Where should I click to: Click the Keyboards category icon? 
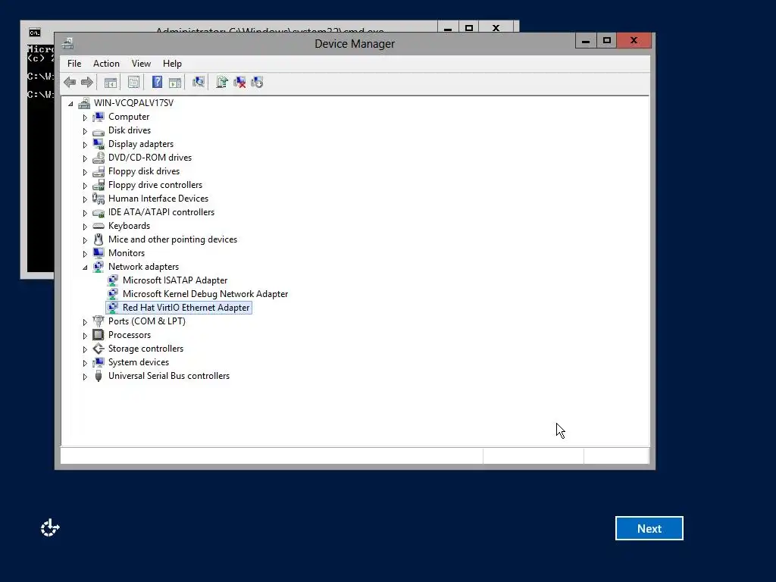(x=99, y=226)
